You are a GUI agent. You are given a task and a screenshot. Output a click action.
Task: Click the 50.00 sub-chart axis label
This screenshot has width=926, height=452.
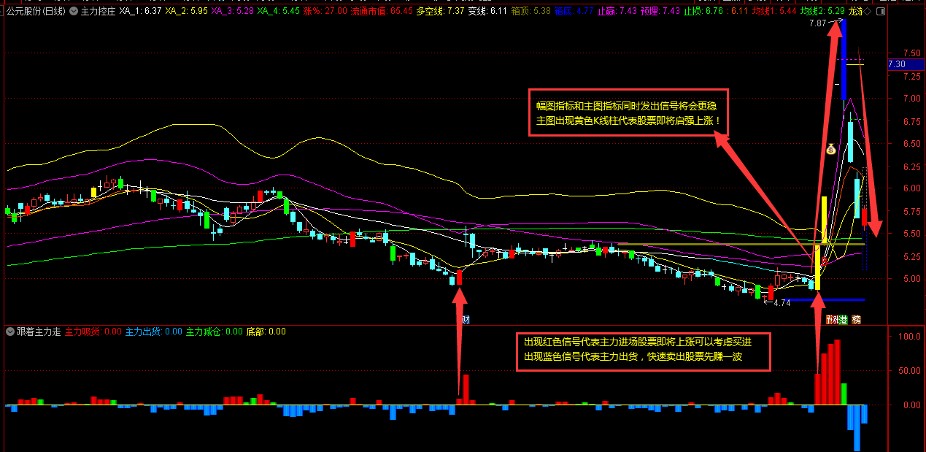[x=909, y=371]
